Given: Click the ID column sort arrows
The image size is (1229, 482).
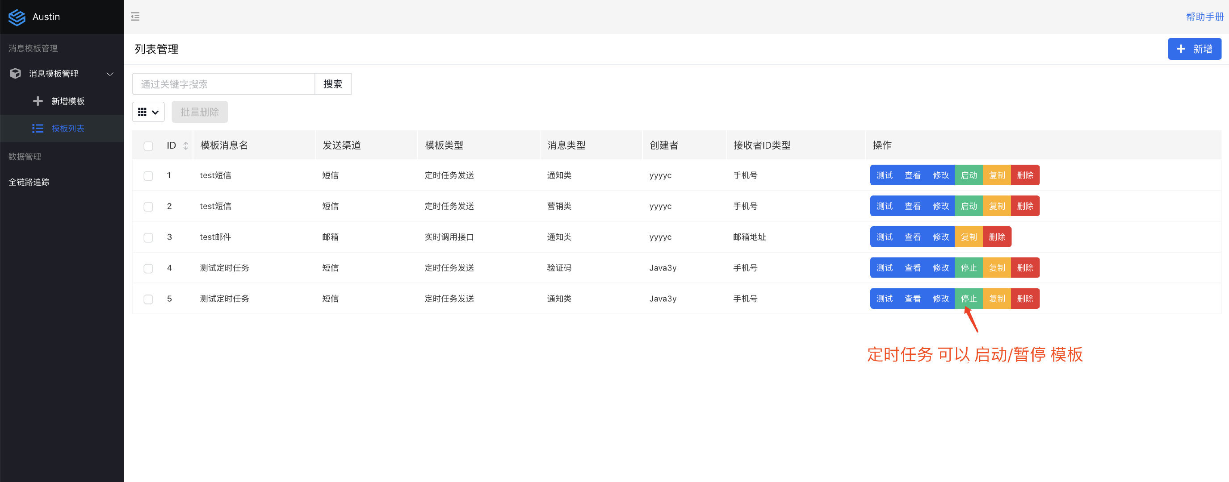Looking at the screenshot, I should 185,146.
